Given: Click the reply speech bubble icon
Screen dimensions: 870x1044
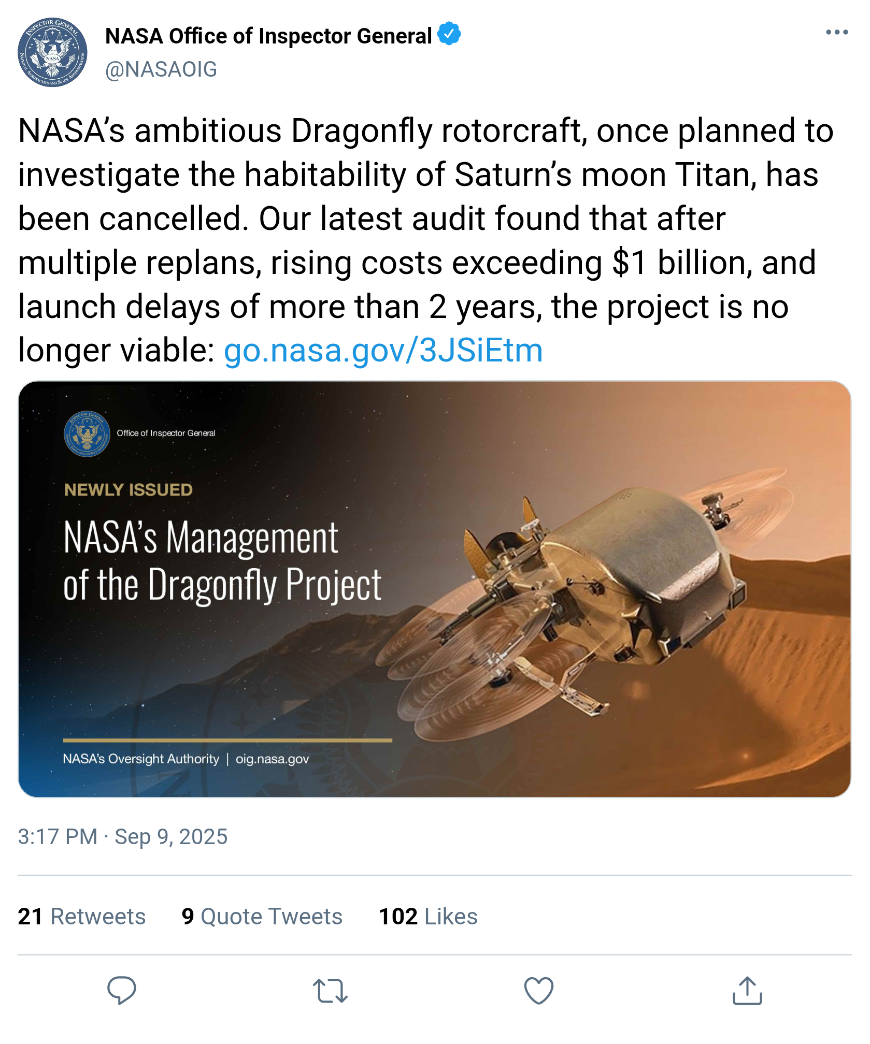Looking at the screenshot, I should click(122, 990).
